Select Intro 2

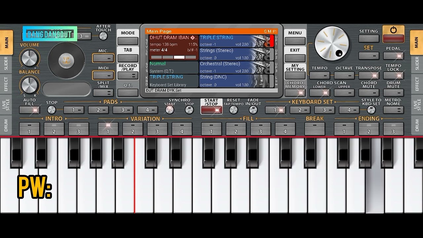[54, 129]
